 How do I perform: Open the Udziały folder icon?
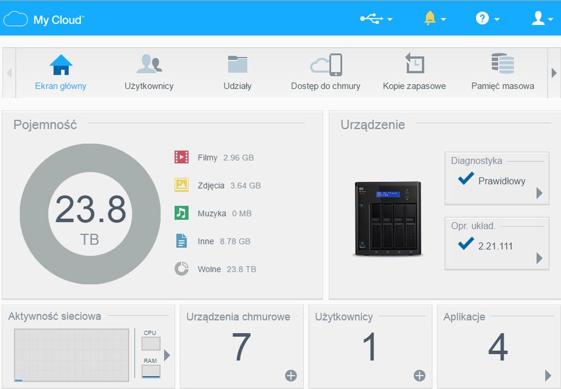pyautogui.click(x=237, y=64)
